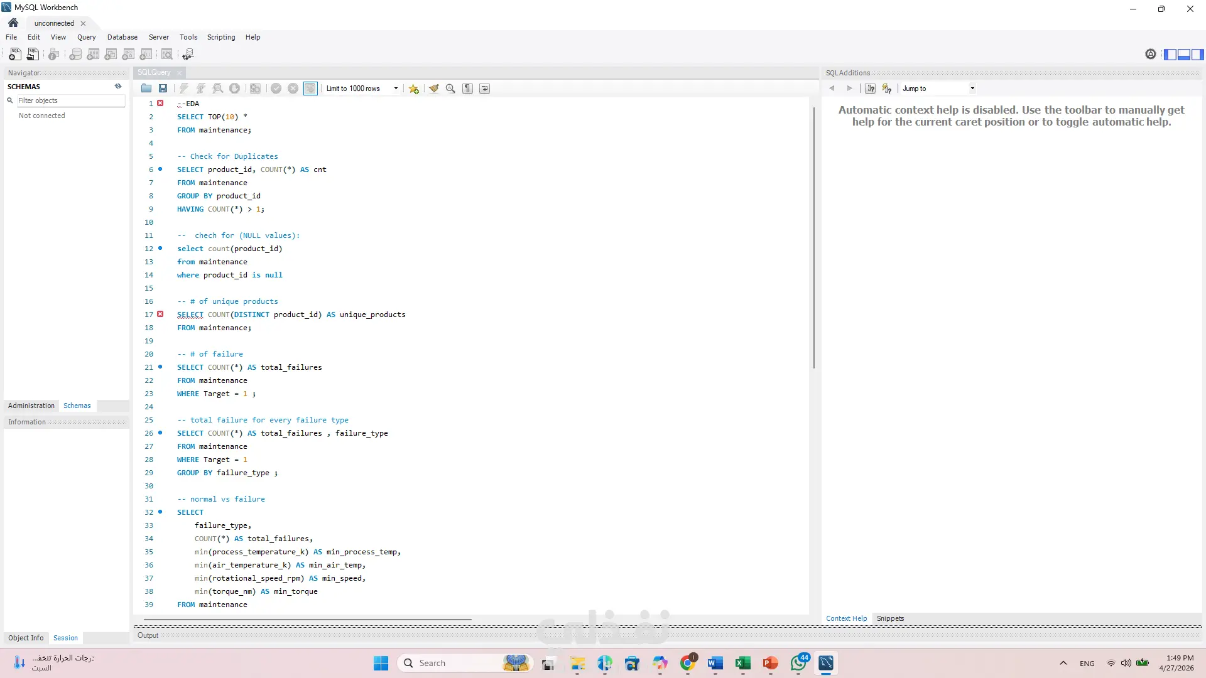Beautify the SQL with broom icon
The height and width of the screenshot is (678, 1206).
[x=434, y=89]
